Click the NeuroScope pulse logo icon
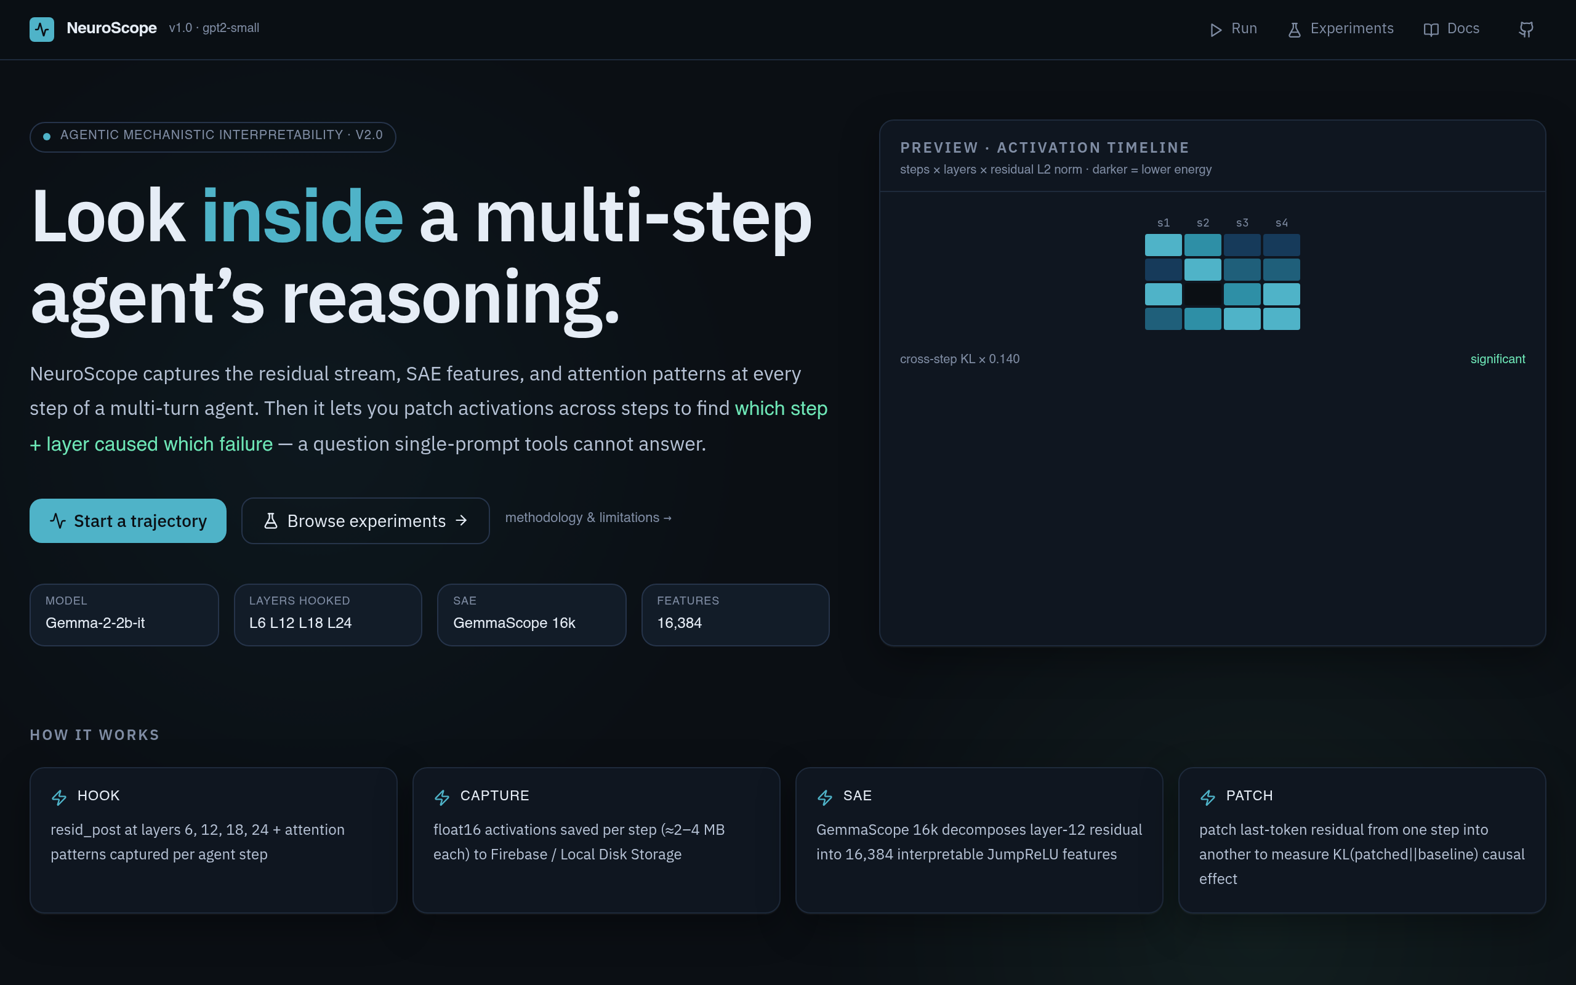Viewport: 1576px width, 985px height. (42, 30)
